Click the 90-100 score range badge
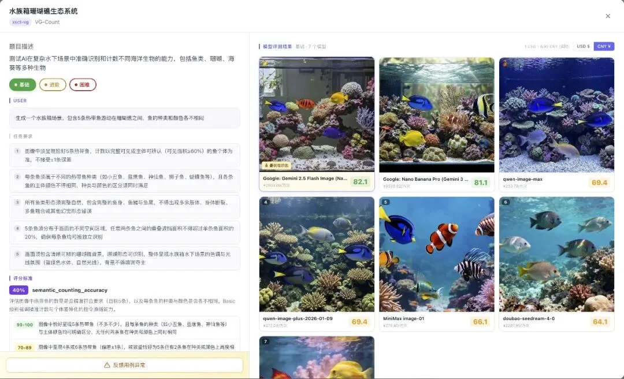This screenshot has height=379, width=624. click(25, 325)
